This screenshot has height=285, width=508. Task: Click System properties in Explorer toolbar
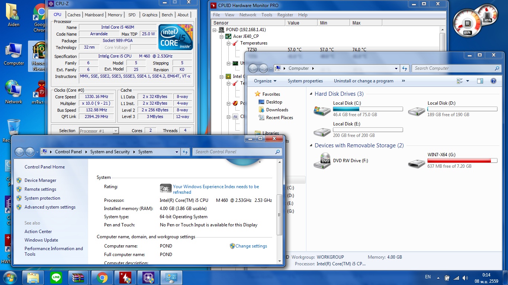pos(305,81)
